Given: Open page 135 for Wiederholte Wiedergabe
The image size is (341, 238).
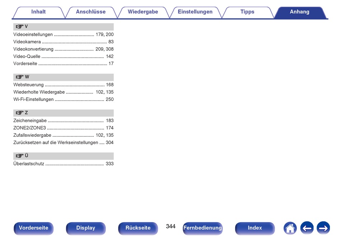Looking at the screenshot, I should coord(109,92).
